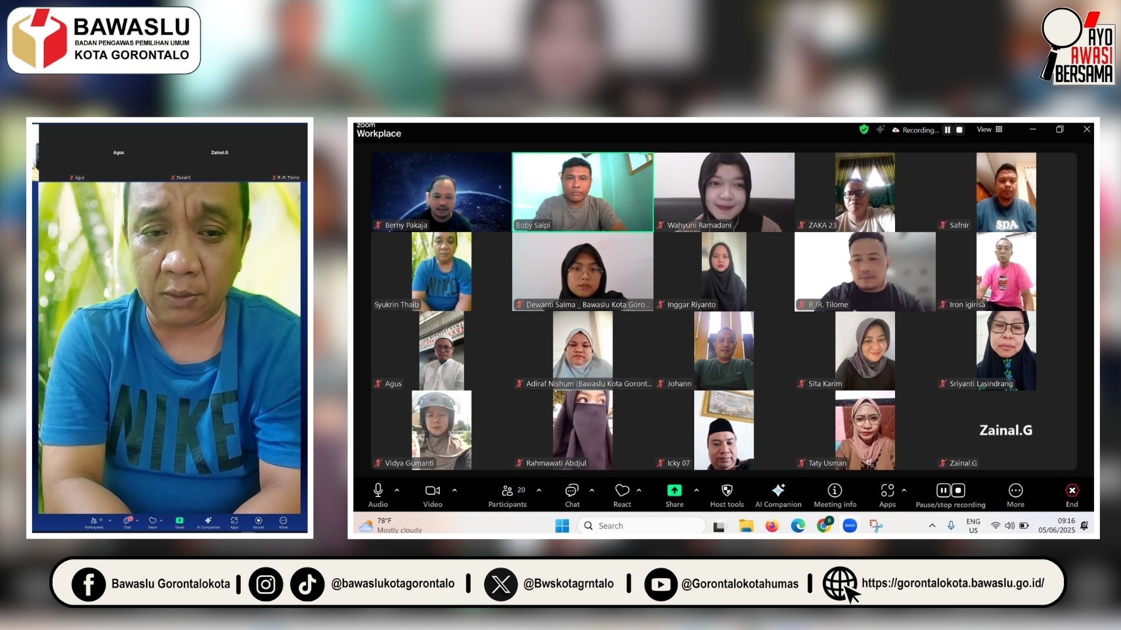This screenshot has width=1121, height=630.
Task: Expand the Participants options arrow
Action: coord(539,491)
